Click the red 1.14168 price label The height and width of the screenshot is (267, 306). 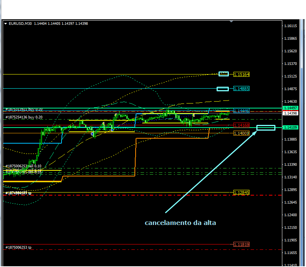pos(241,125)
